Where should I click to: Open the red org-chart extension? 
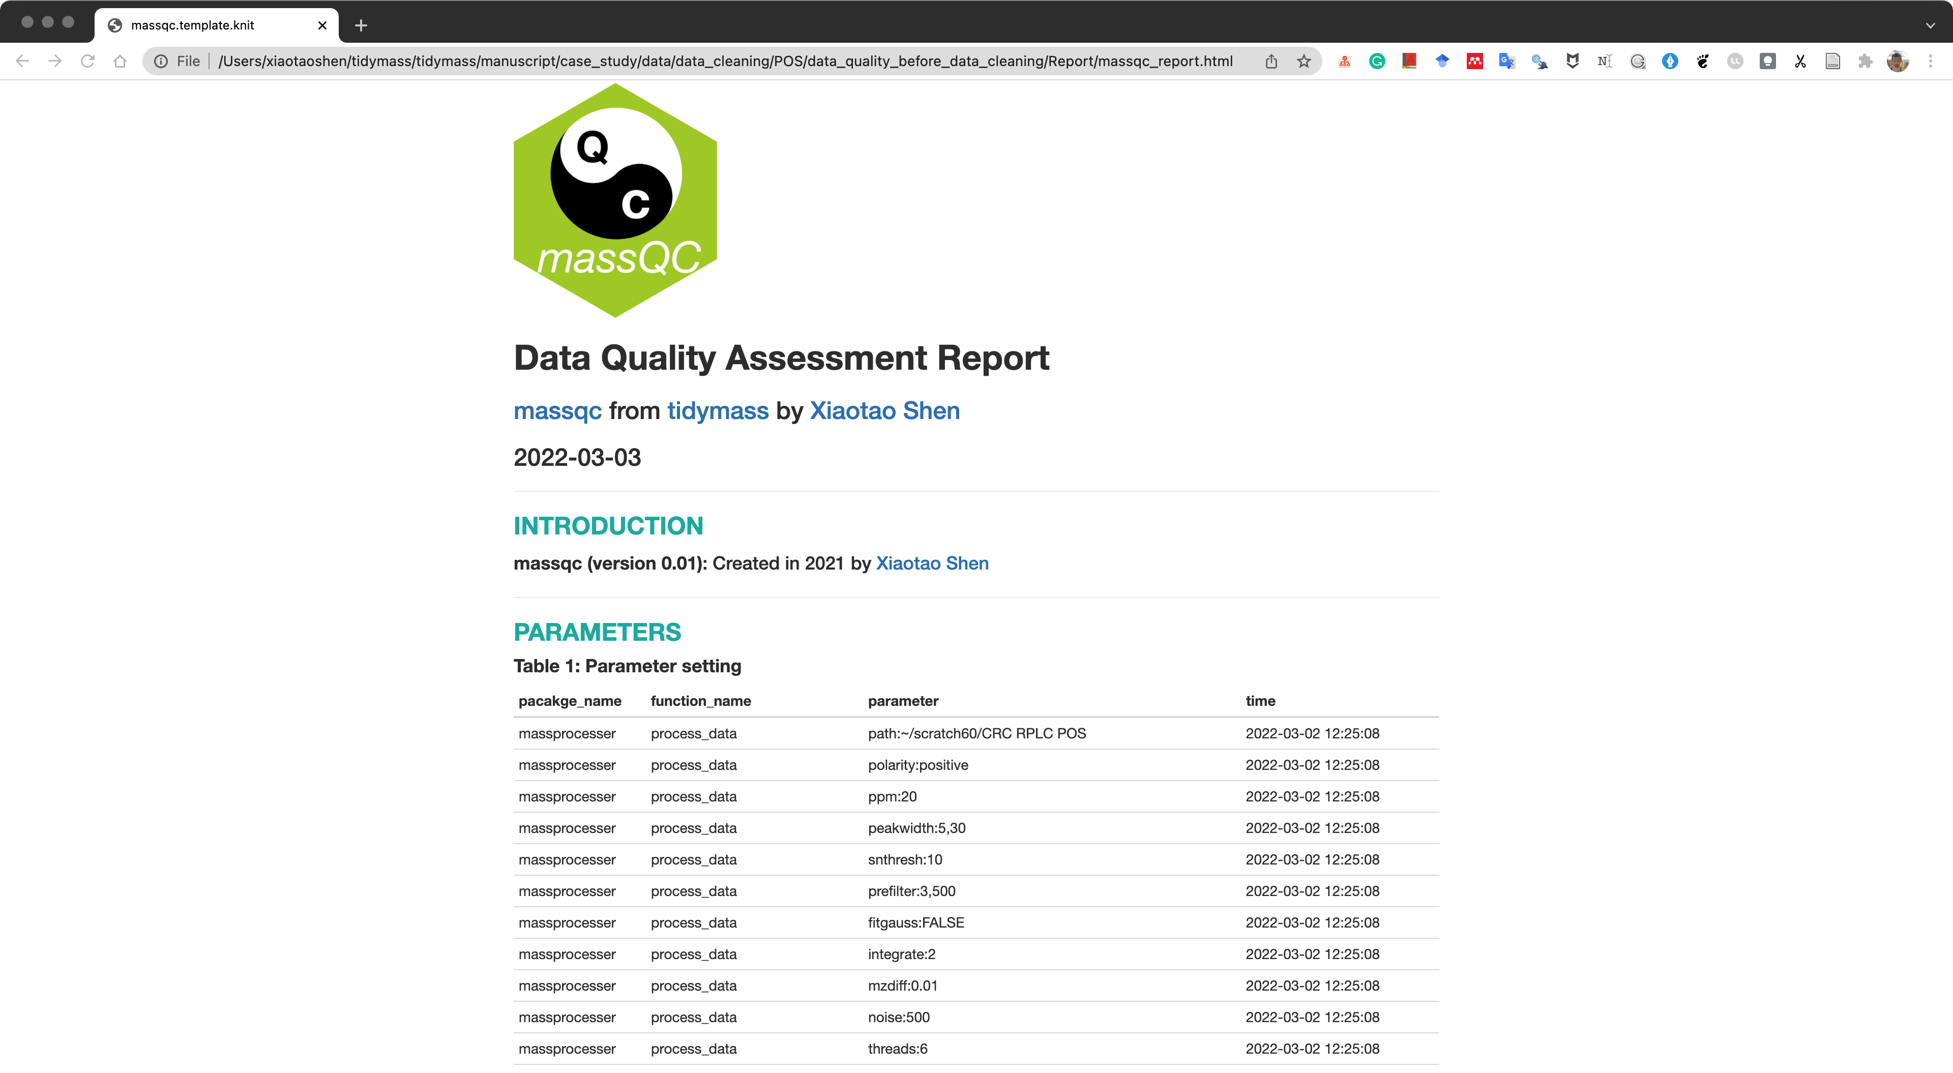click(1344, 62)
